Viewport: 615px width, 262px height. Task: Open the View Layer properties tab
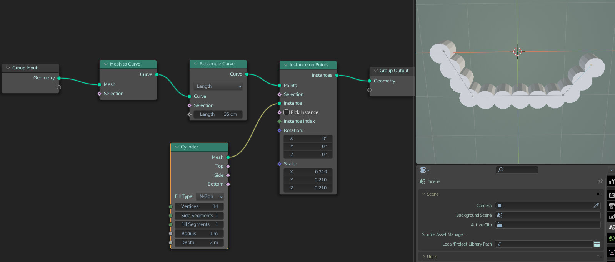click(x=611, y=217)
